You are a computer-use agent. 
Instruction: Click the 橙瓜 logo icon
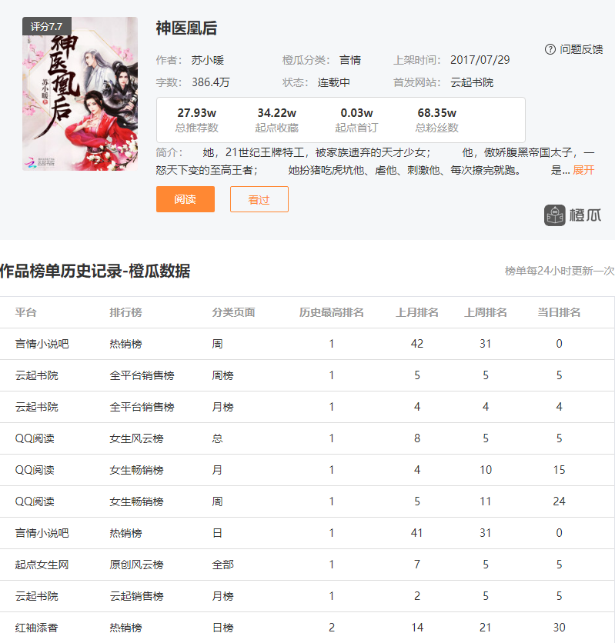(555, 215)
